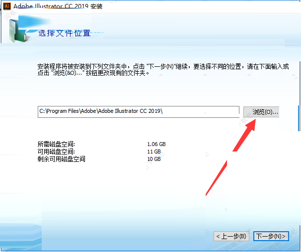301x252 pixels.
Task: Click the 选择文件位置 heading text
Action: pos(64,33)
